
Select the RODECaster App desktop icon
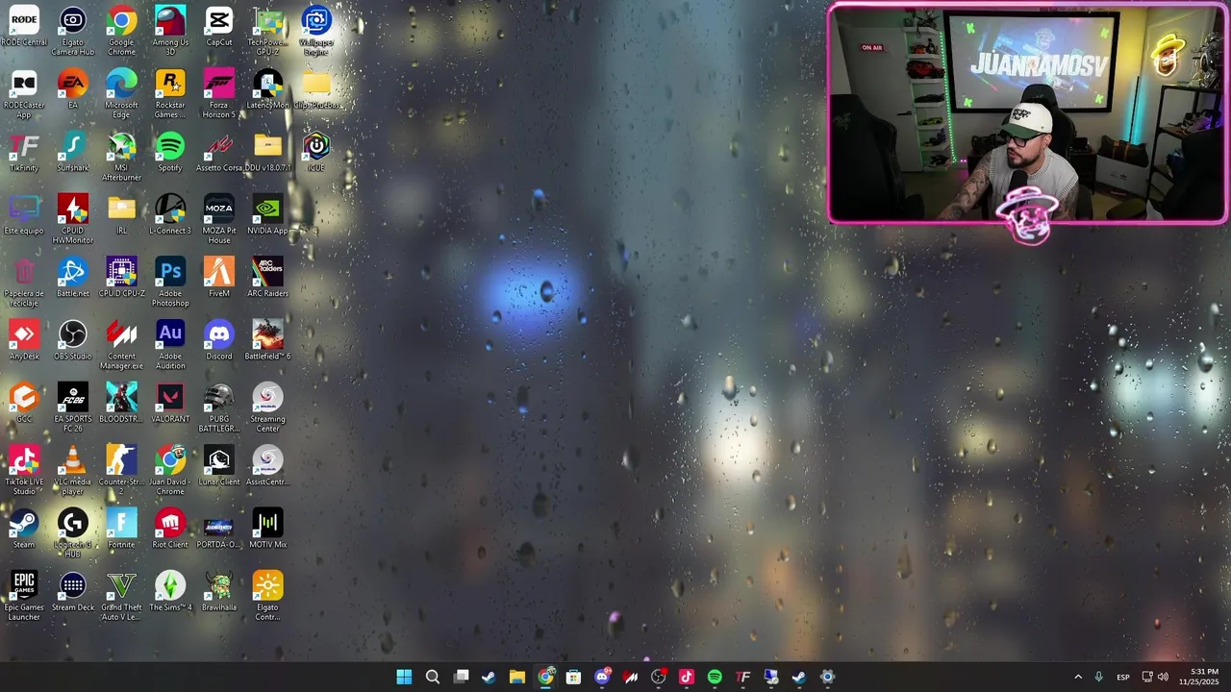[x=24, y=94]
